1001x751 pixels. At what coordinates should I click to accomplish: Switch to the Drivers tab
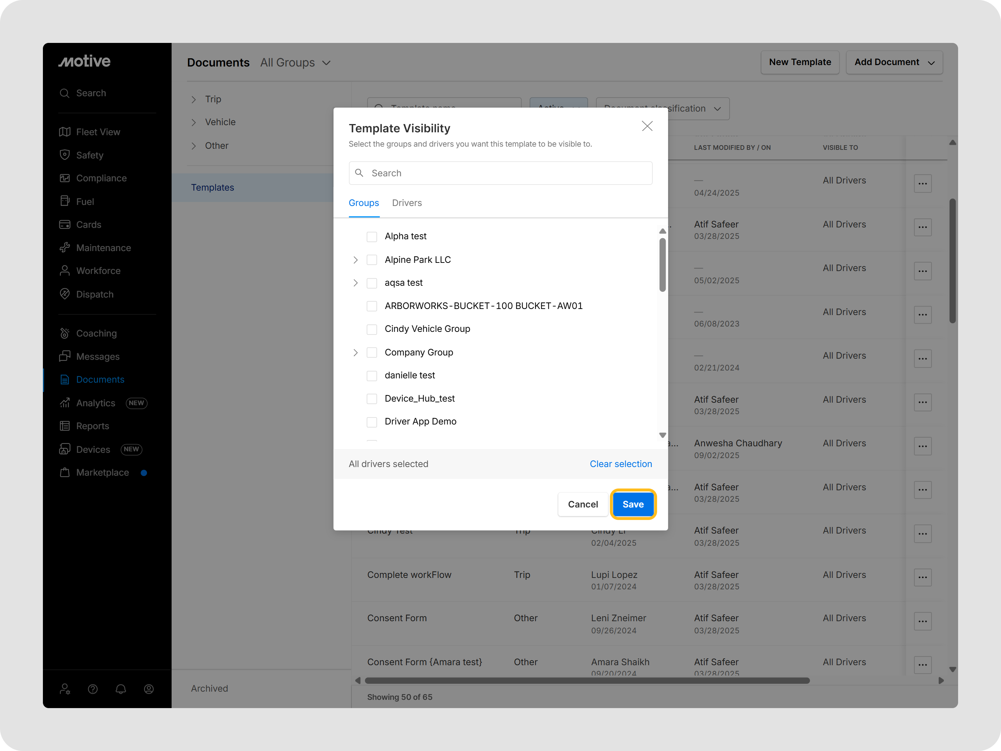click(406, 203)
